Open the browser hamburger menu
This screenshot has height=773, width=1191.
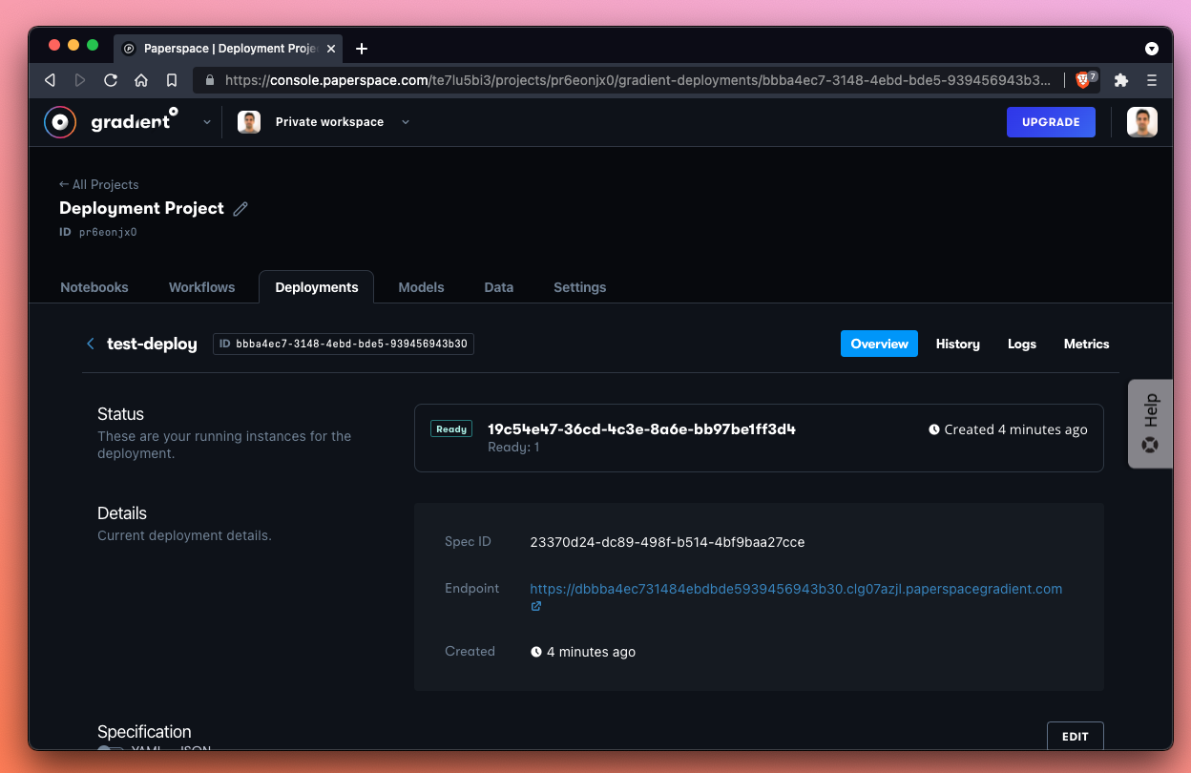point(1152,80)
